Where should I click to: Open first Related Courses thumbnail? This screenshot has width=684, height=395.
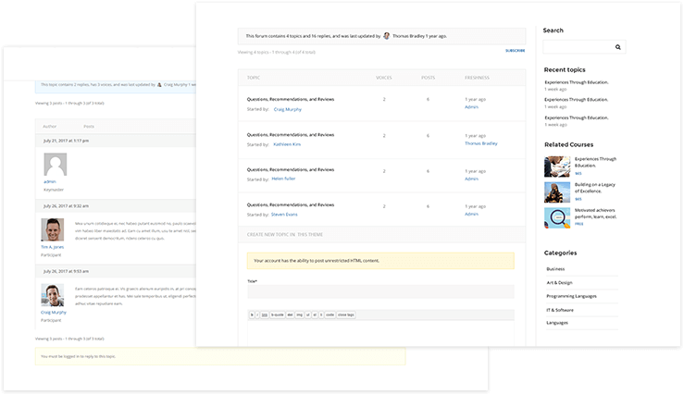[557, 167]
